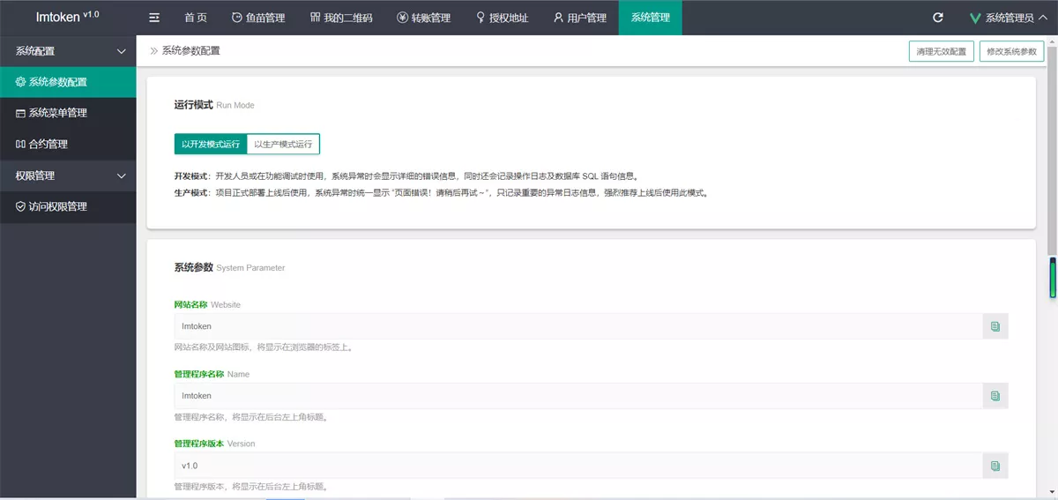Open the 鱼苗管理 top menu

pos(258,18)
